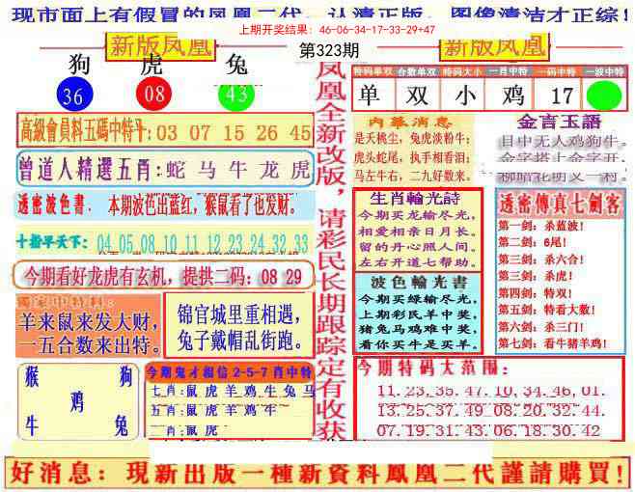Click the green ball numbered 43
Image resolution: width=635 pixels, height=492 pixels.
coord(235,95)
